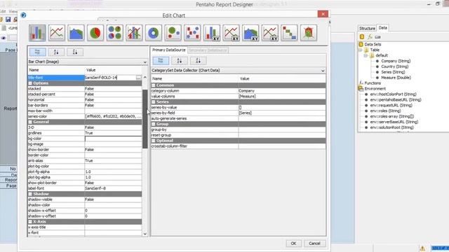Toggle grouped view in chart properties panel
Image resolution: width=449 pixels, height=252 pixels.
37,52
